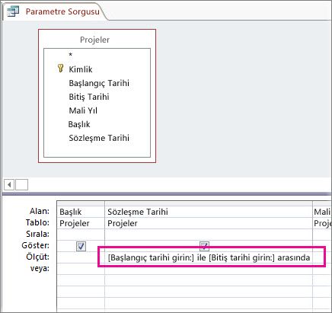Click the horizontal scrollbar thumb

click(21, 184)
